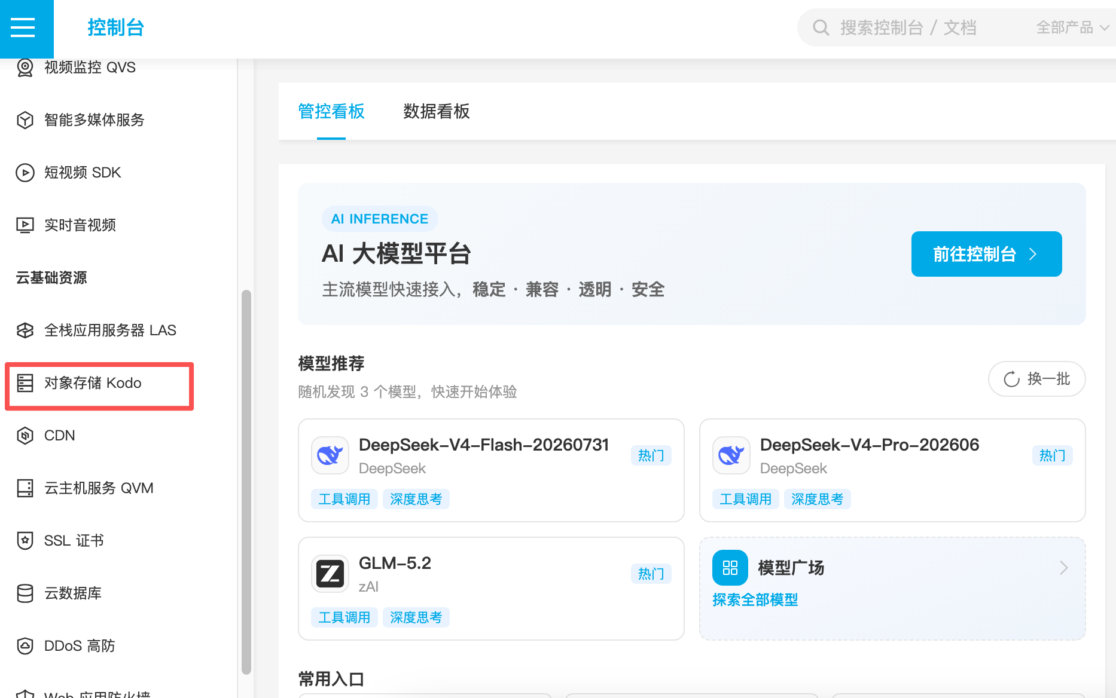Screen dimensions: 1116x698
Task: Click the 云基础资源 section heading
Action: pyautogui.click(x=51, y=278)
